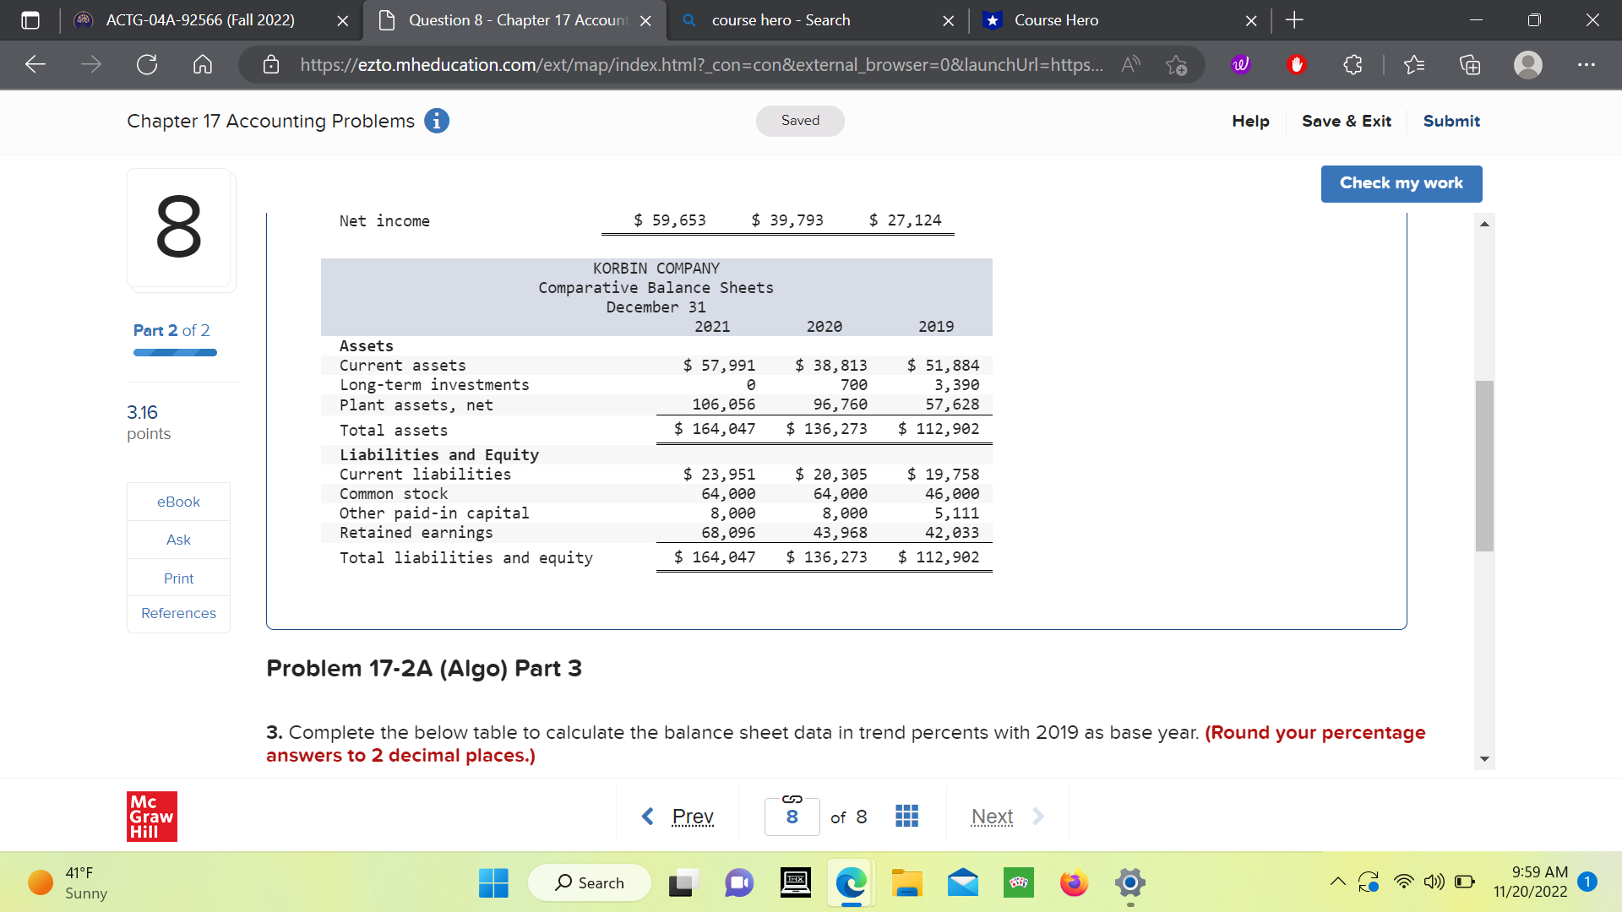The height and width of the screenshot is (912, 1622).
Task: Open the browser ellipsis menu
Action: (1587, 64)
